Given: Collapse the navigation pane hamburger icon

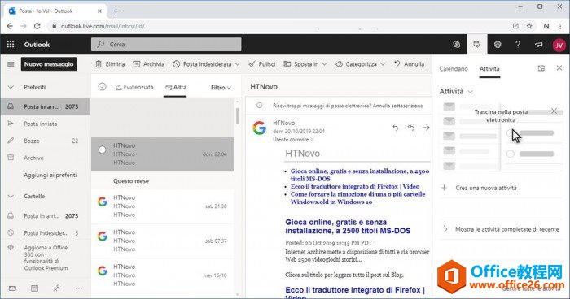Looking at the screenshot, I should coord(11,64).
